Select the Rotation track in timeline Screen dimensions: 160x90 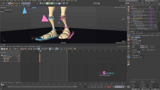[x=7, y=61]
